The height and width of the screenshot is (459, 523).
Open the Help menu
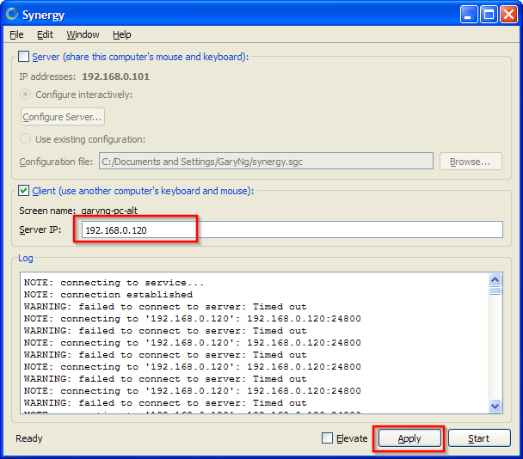pyautogui.click(x=122, y=34)
